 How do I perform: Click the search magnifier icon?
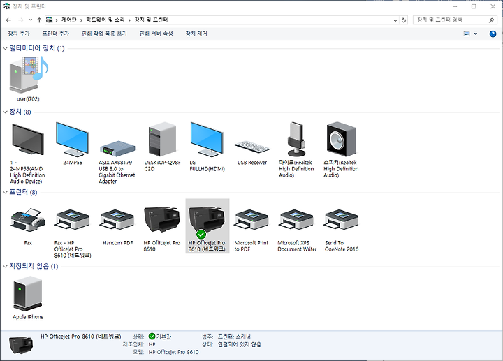tap(491, 20)
